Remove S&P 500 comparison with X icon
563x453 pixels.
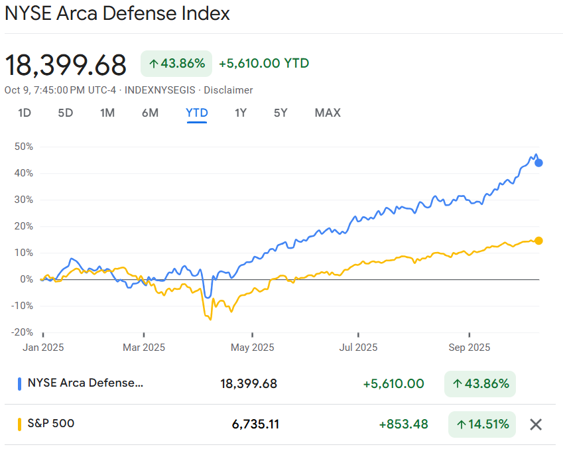click(536, 424)
